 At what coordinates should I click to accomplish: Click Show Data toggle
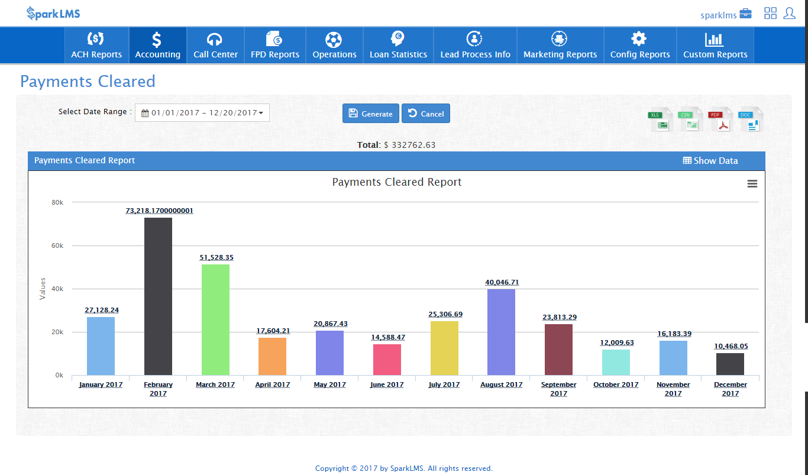pos(710,161)
